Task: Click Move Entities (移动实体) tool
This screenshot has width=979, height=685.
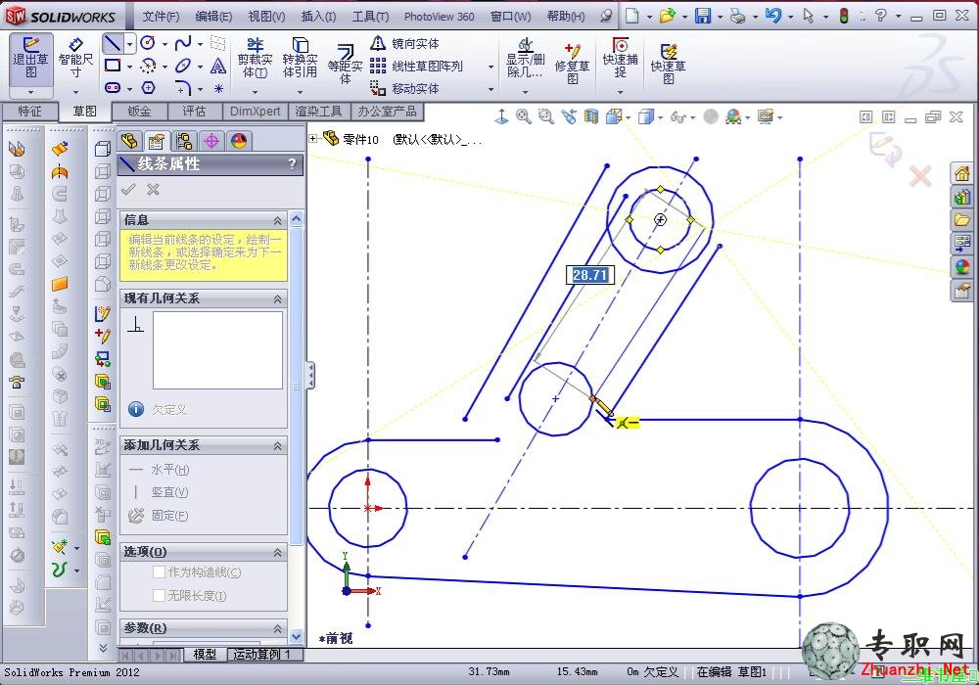Action: point(404,89)
